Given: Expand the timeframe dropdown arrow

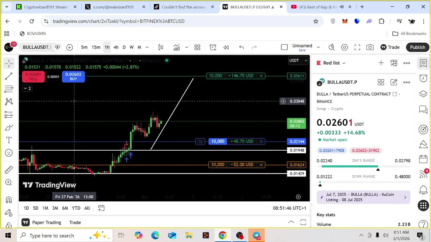Looking at the screenshot, I should point(147,47).
